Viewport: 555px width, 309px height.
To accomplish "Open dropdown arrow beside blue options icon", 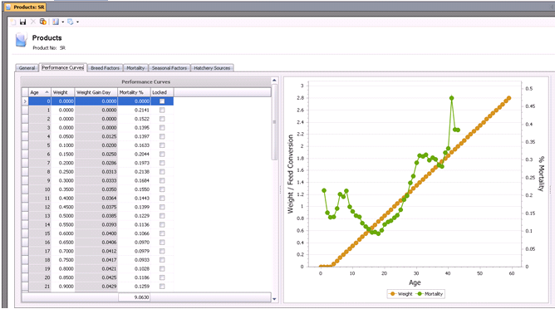I will coord(77,22).
